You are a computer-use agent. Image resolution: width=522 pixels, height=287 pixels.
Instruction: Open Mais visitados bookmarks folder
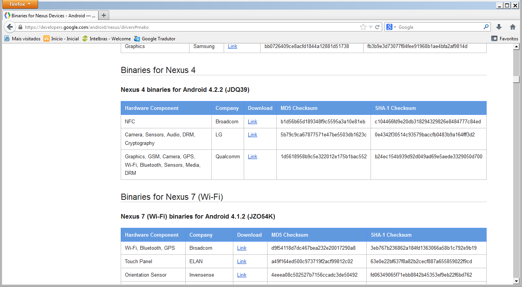click(22, 38)
